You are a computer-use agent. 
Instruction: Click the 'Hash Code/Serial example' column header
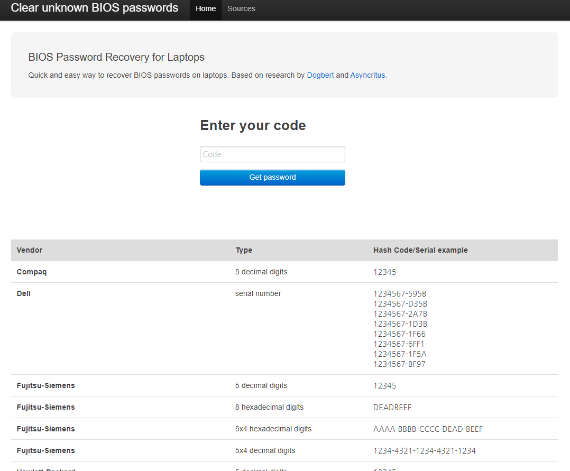[420, 250]
